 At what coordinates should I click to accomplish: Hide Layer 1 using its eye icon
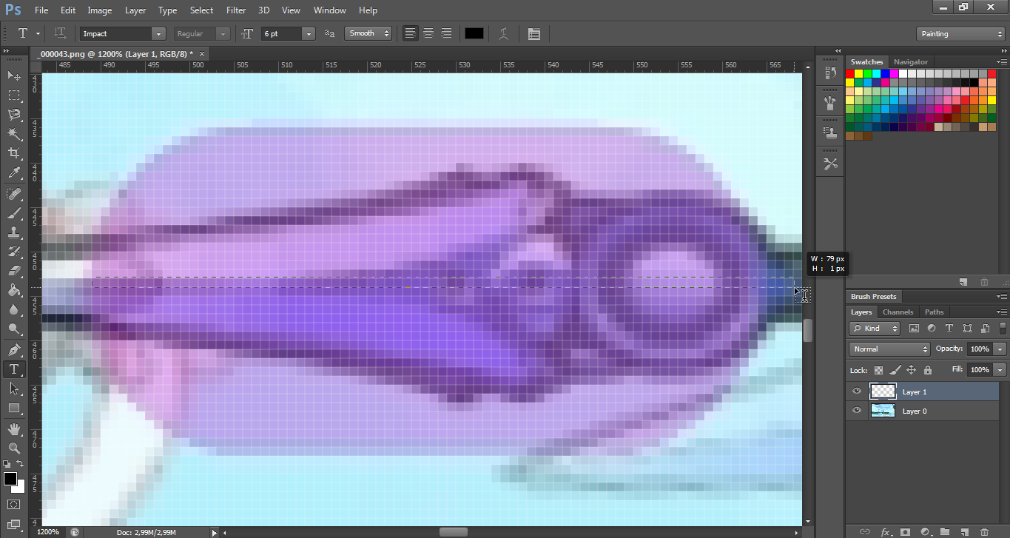click(x=857, y=391)
